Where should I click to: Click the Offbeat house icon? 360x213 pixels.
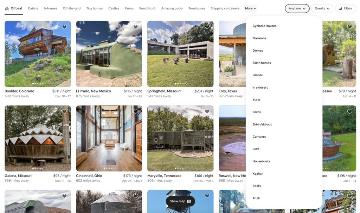7,8
